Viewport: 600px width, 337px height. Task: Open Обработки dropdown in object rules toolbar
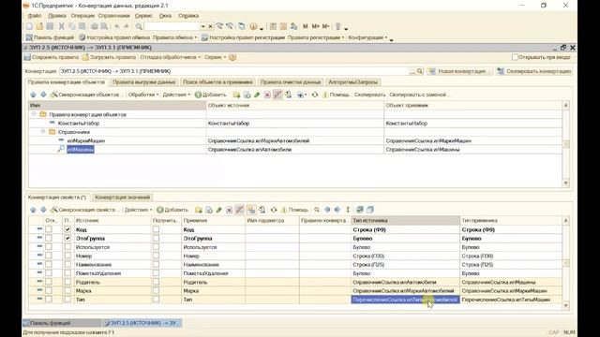143,95
